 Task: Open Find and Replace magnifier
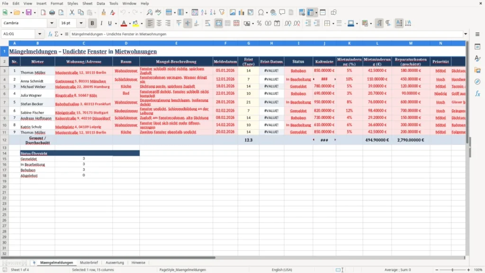point(149,12)
